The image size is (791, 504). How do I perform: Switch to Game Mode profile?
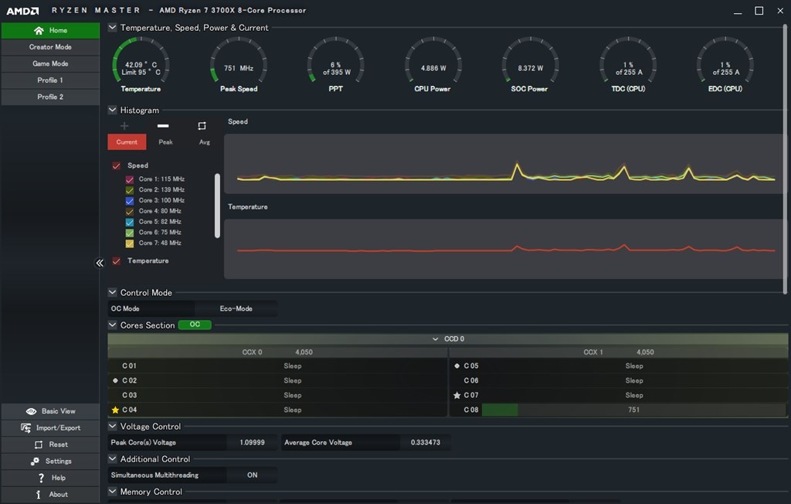(50, 63)
